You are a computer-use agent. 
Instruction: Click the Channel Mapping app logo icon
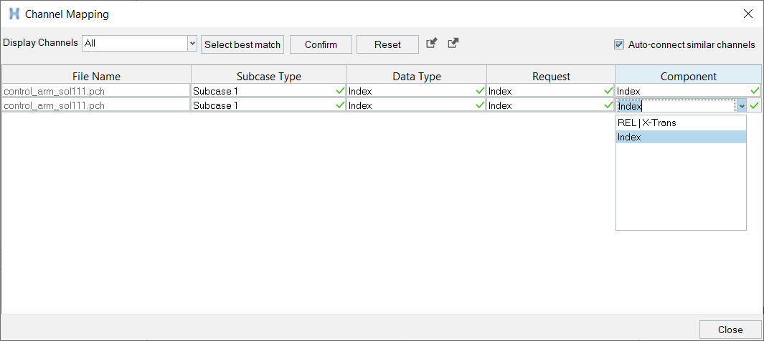(x=14, y=14)
